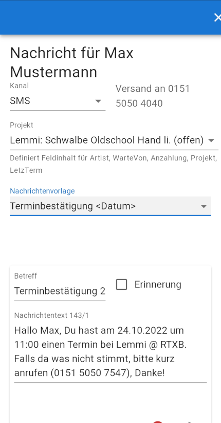Focus the Betreff input field
This screenshot has width=221, height=423.
point(60,291)
